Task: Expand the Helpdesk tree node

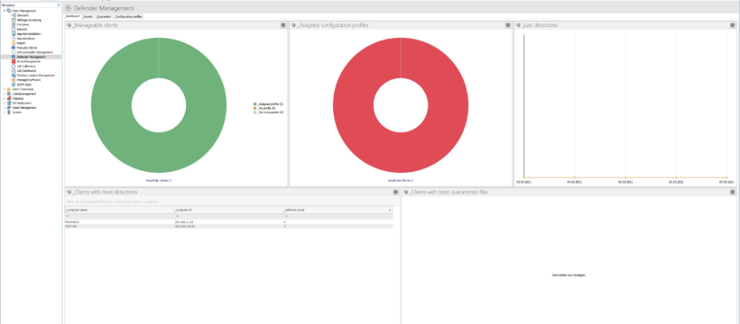Action: click(x=5, y=98)
